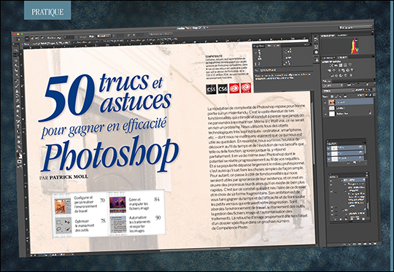Select the Crop tool
This screenshot has height=272, width=394.
(17, 70)
